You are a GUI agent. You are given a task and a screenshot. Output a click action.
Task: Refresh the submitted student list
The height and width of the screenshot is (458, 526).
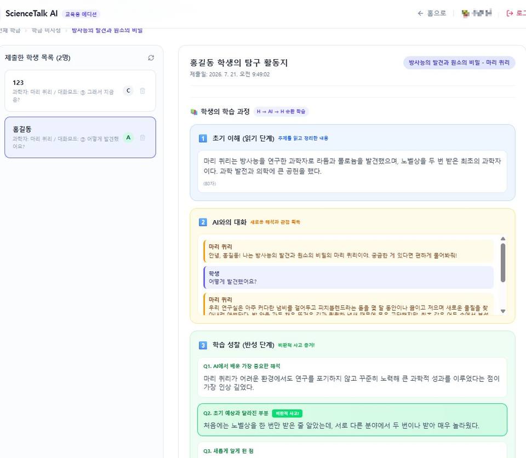click(151, 58)
